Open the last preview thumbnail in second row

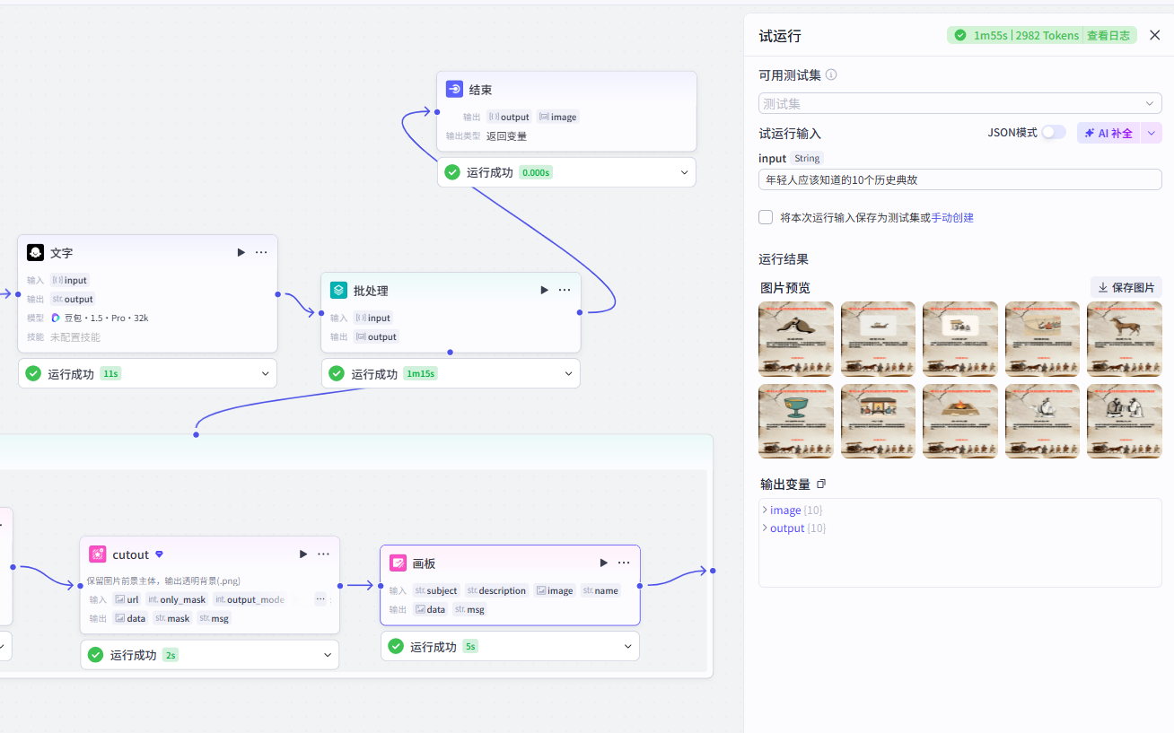coord(1125,421)
